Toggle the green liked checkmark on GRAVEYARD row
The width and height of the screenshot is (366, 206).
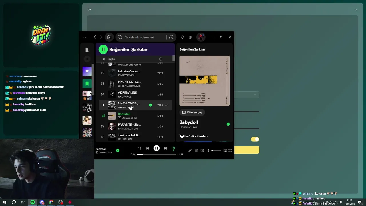click(x=150, y=105)
